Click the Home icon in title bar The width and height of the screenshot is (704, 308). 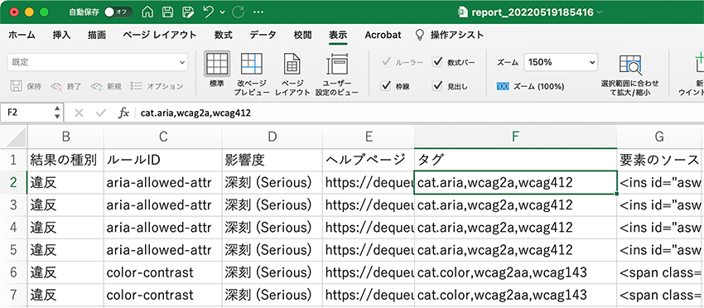[x=147, y=12]
